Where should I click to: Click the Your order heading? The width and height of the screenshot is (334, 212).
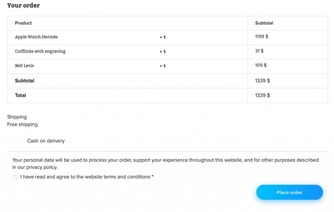23,5
